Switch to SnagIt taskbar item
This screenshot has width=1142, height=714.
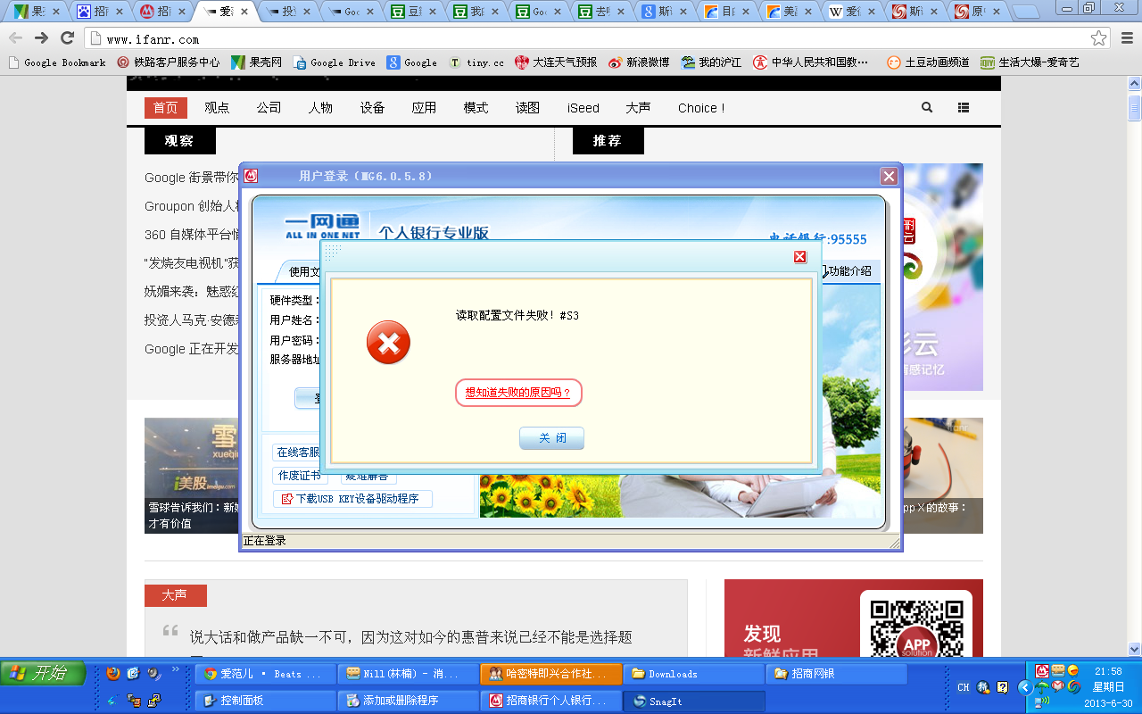pyautogui.click(x=694, y=701)
